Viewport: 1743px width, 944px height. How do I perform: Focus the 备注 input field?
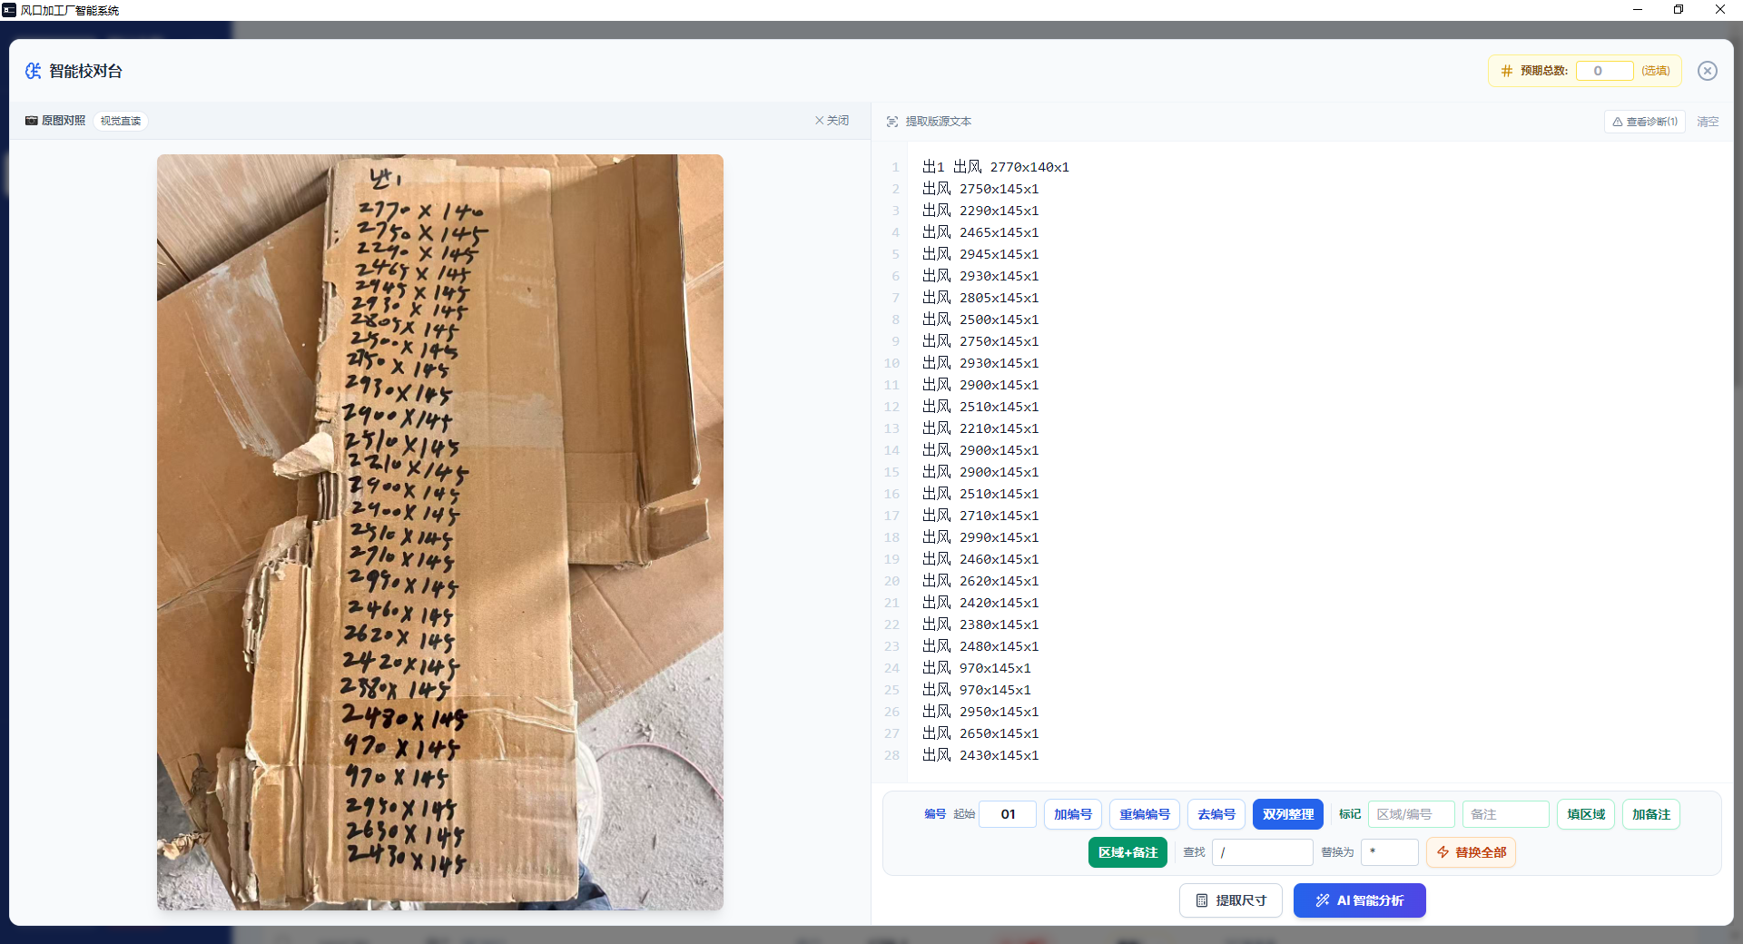[x=1506, y=814]
